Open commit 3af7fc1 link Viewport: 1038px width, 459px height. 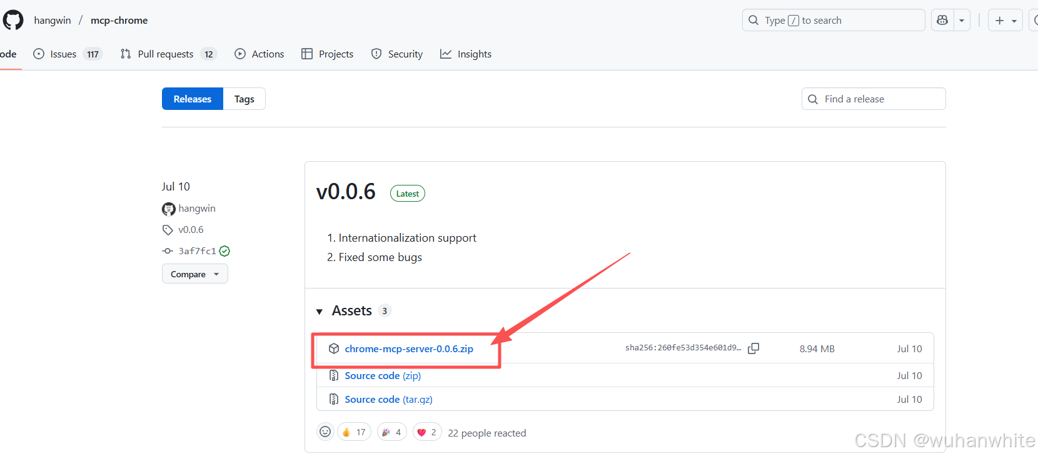197,251
